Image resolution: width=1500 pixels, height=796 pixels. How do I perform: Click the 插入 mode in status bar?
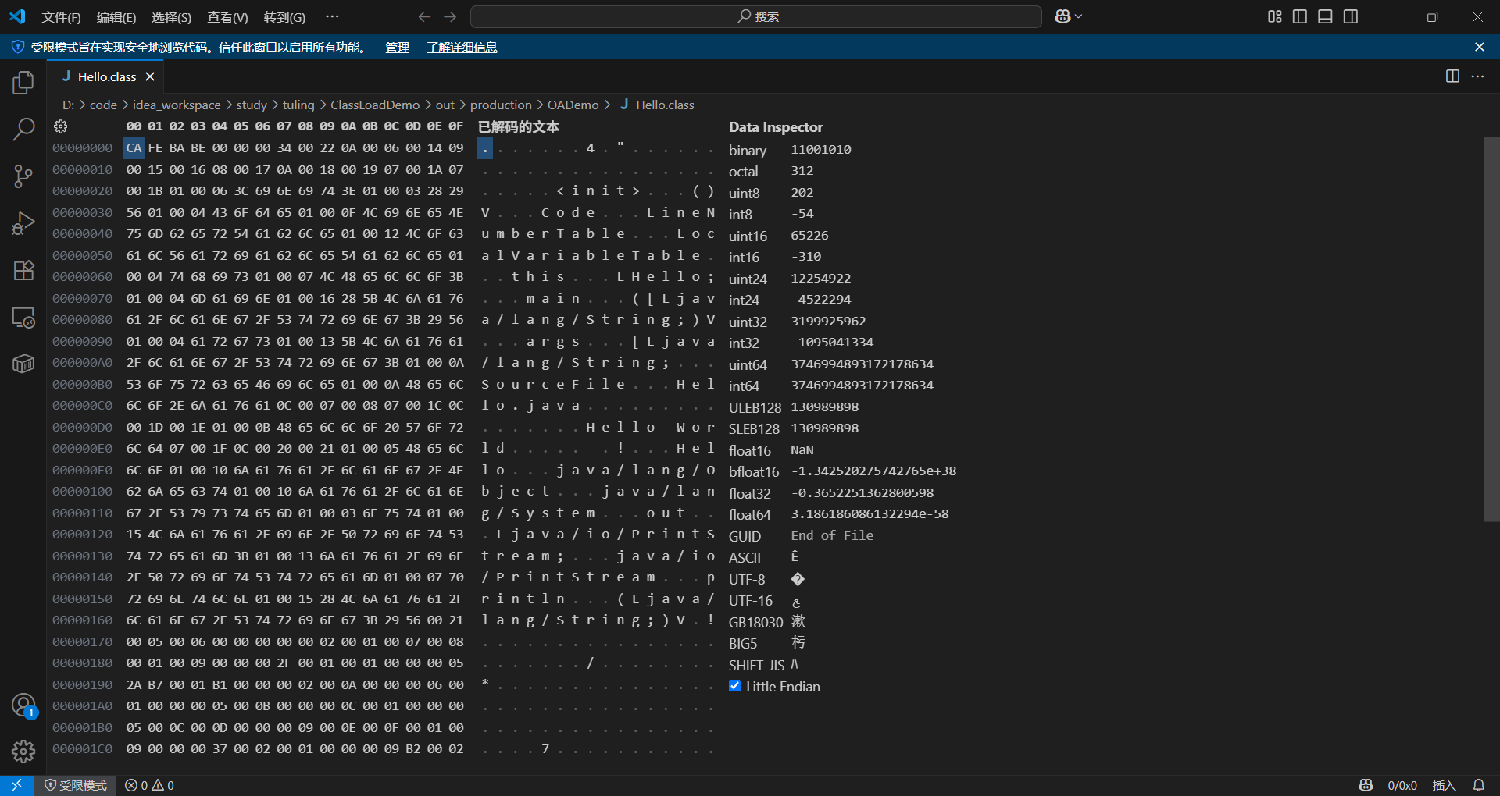pos(1444,785)
